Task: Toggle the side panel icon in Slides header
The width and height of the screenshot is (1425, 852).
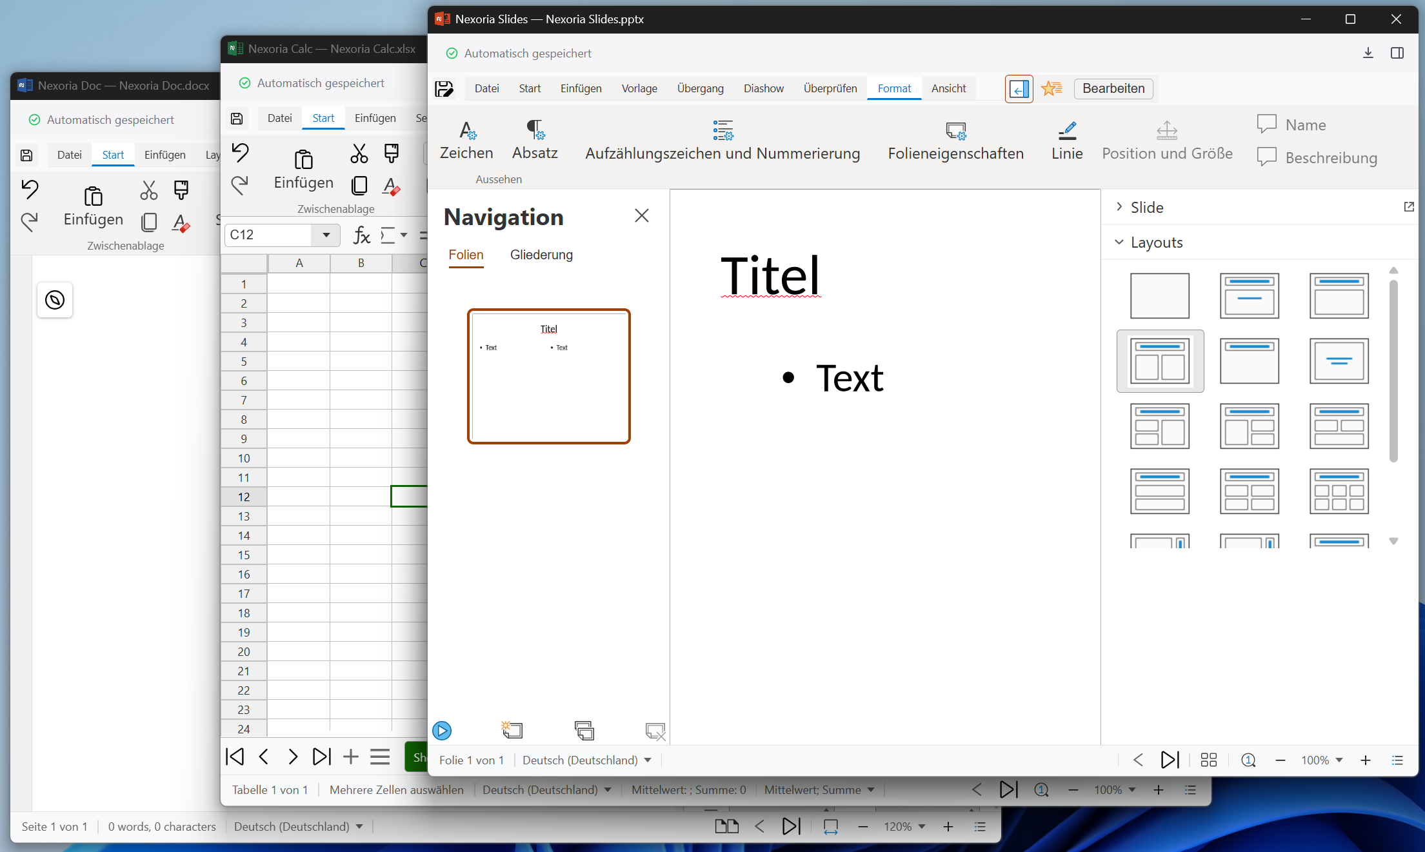Action: [x=1397, y=53]
